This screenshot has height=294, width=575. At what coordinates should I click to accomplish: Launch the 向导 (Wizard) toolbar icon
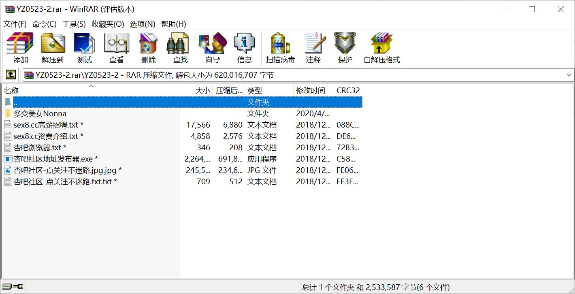click(213, 48)
